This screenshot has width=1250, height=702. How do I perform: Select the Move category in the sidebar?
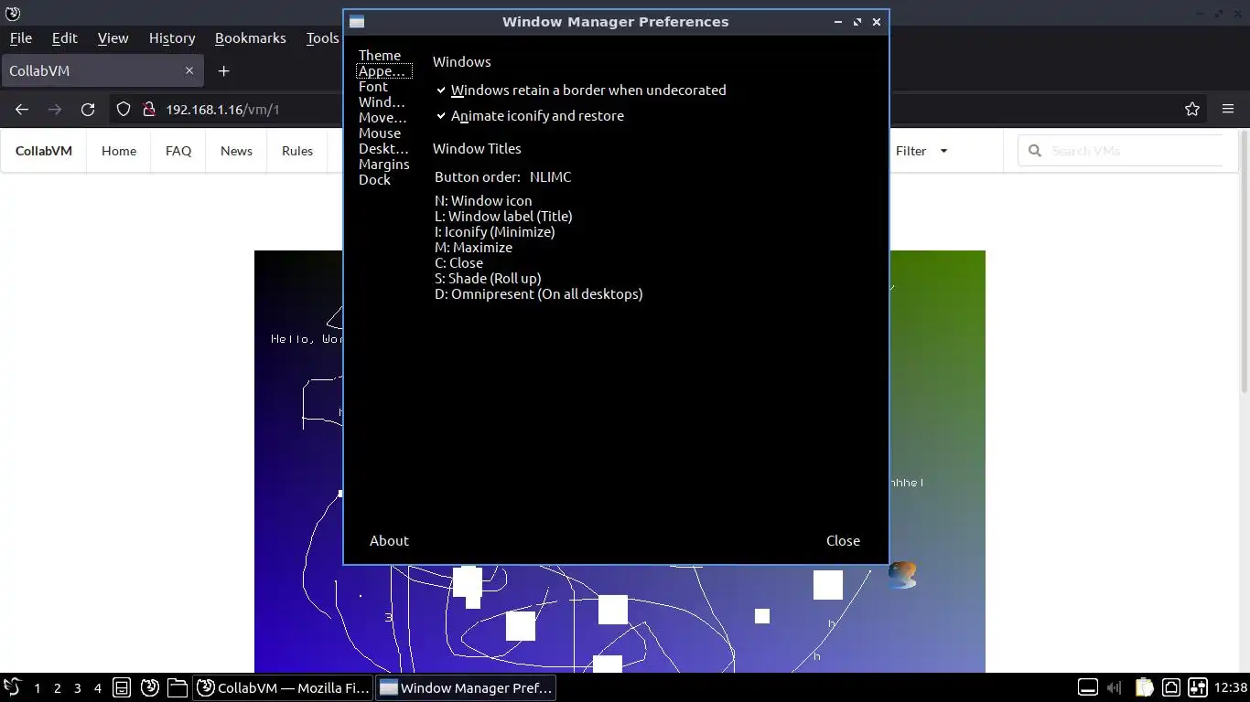tap(383, 117)
